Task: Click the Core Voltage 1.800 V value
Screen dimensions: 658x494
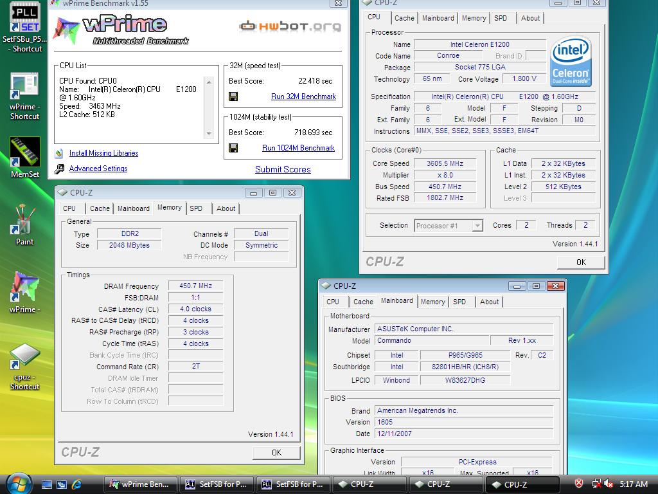Action: click(x=524, y=78)
